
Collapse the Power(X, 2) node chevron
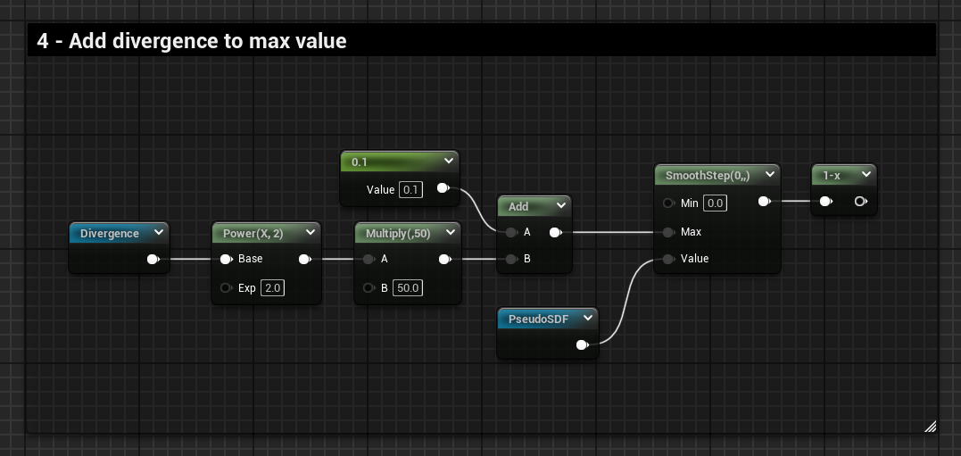(310, 233)
